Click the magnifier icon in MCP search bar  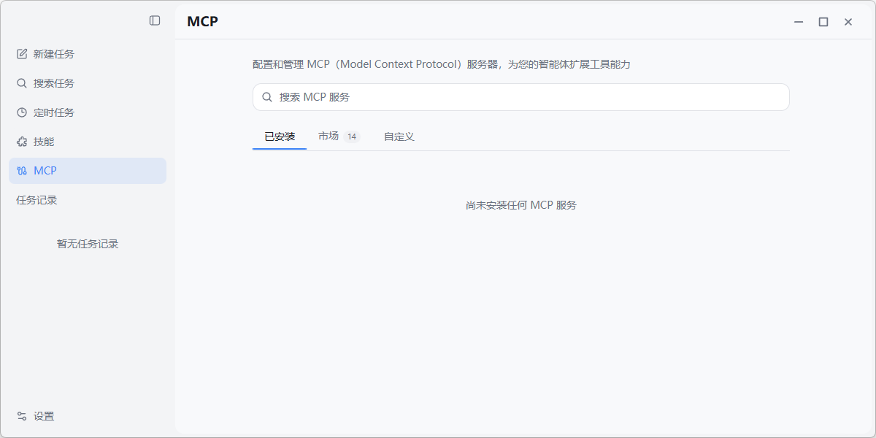pyautogui.click(x=267, y=97)
